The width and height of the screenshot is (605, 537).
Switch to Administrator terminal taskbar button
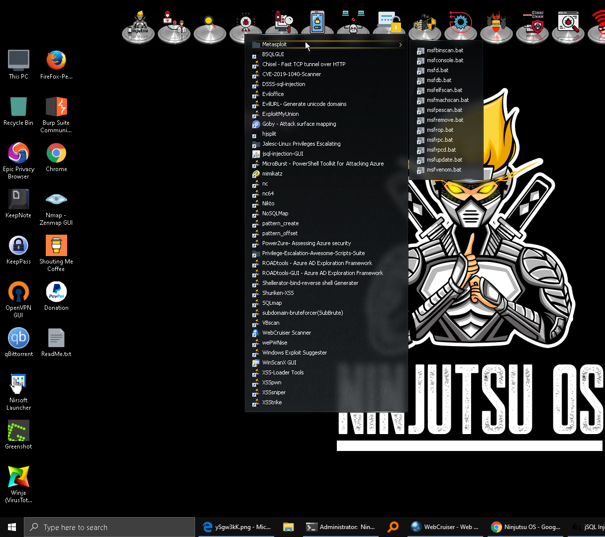[x=341, y=527]
